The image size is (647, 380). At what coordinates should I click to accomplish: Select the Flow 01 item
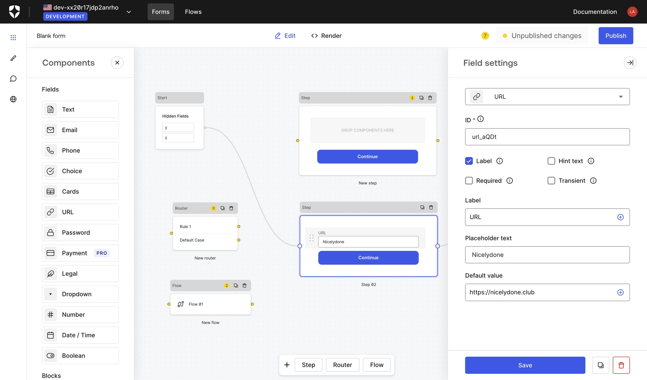click(x=210, y=304)
